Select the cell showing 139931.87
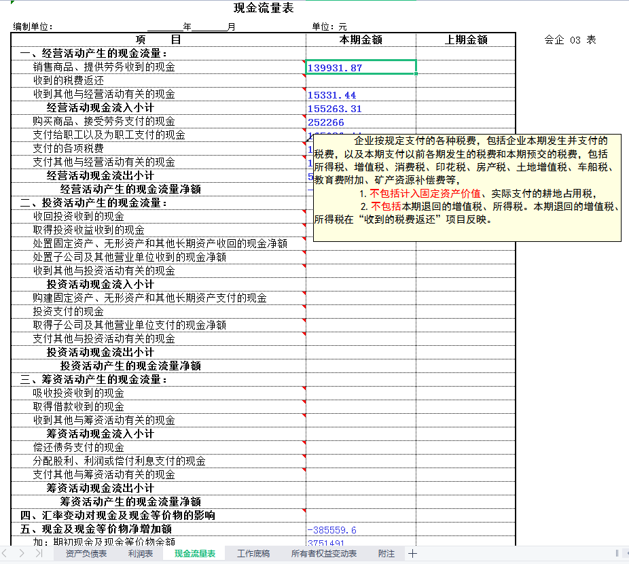The image size is (629, 564). click(x=360, y=67)
